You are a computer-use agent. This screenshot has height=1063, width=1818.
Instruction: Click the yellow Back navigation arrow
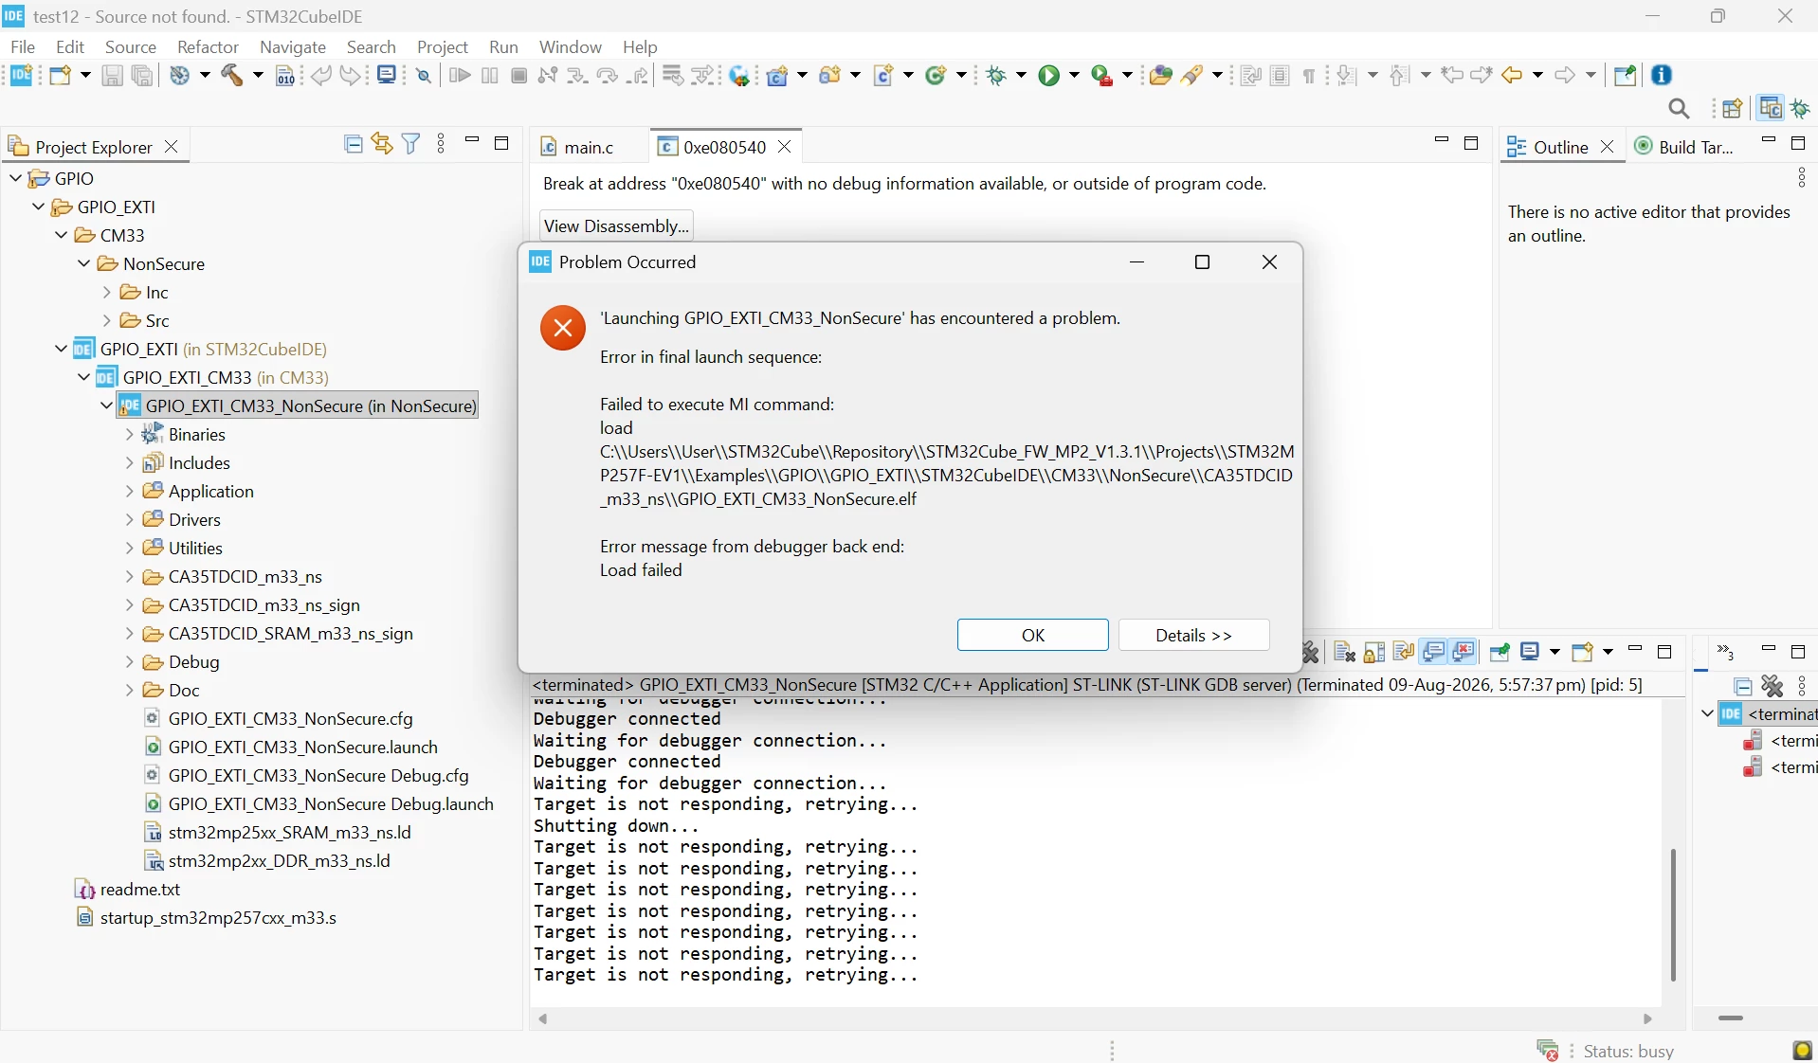point(1513,76)
